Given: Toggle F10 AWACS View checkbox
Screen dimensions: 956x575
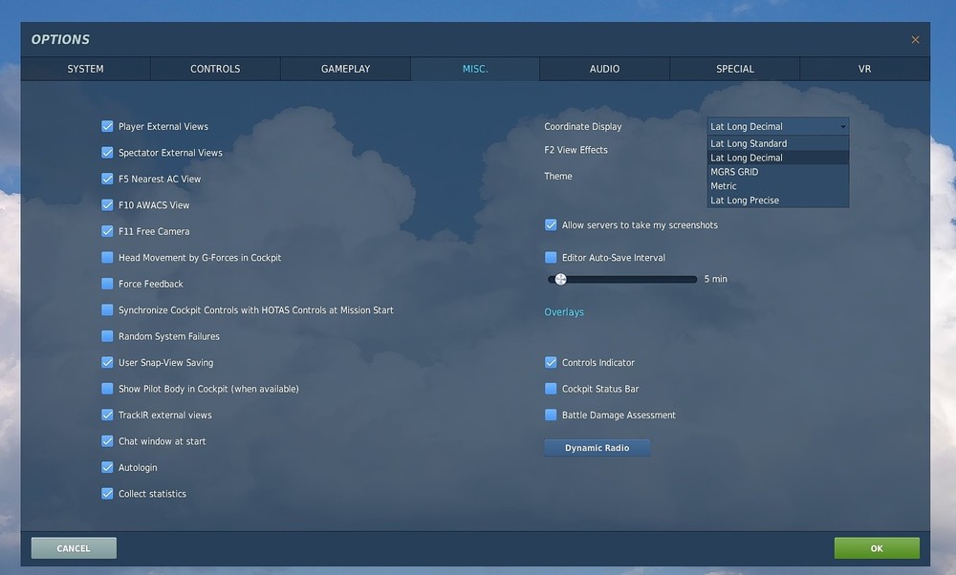Looking at the screenshot, I should click(107, 204).
